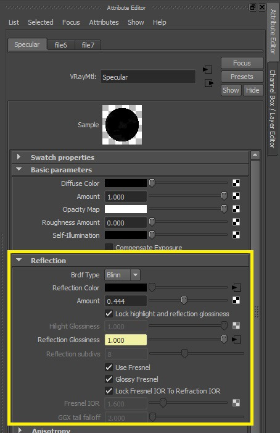The height and width of the screenshot is (433, 280).
Task: Float the Attribute Editor panel
Action: click(253, 7)
